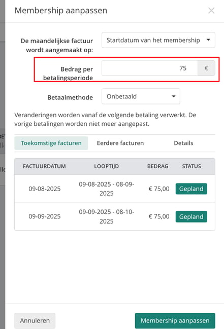This screenshot has height=329, width=224.
Task: Switch to Toekomstige facturen tab
Action: pos(51,143)
